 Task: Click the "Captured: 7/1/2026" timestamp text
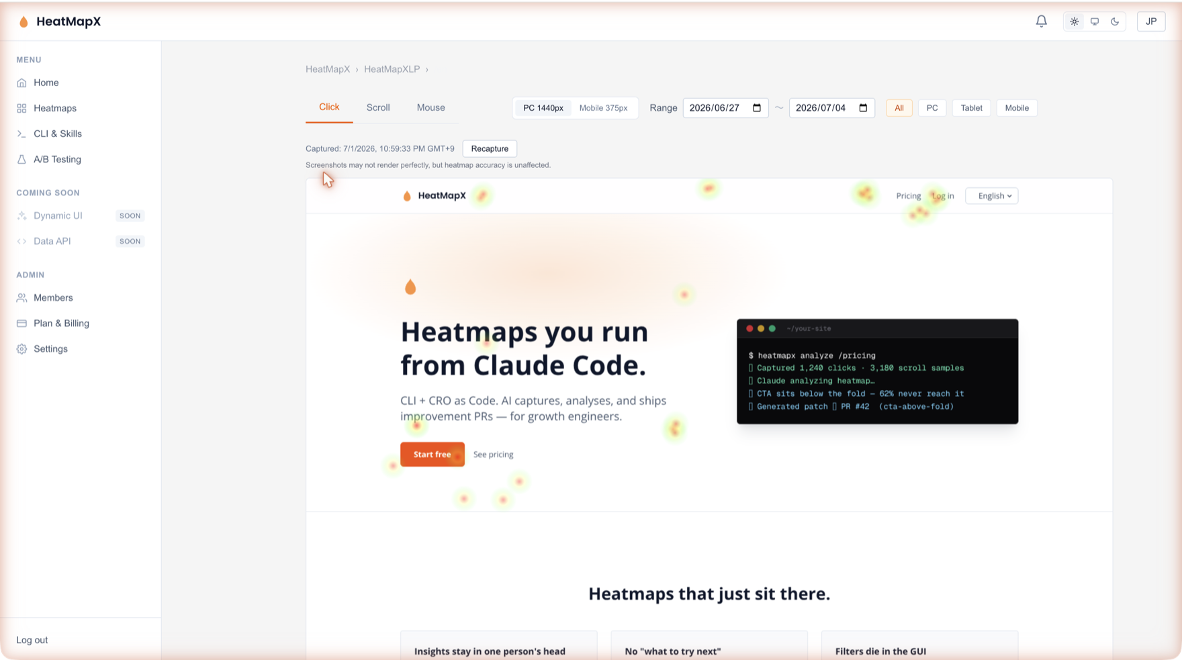pos(380,148)
